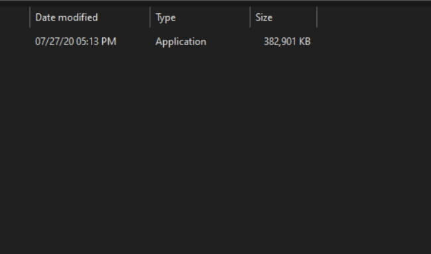The image size is (431, 254).
Task: Click the gap between 05:13 PM and Application
Action: [x=135, y=42]
